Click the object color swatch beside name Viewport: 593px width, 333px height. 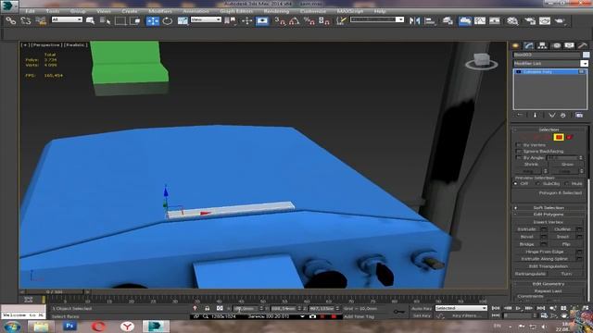[586, 55]
